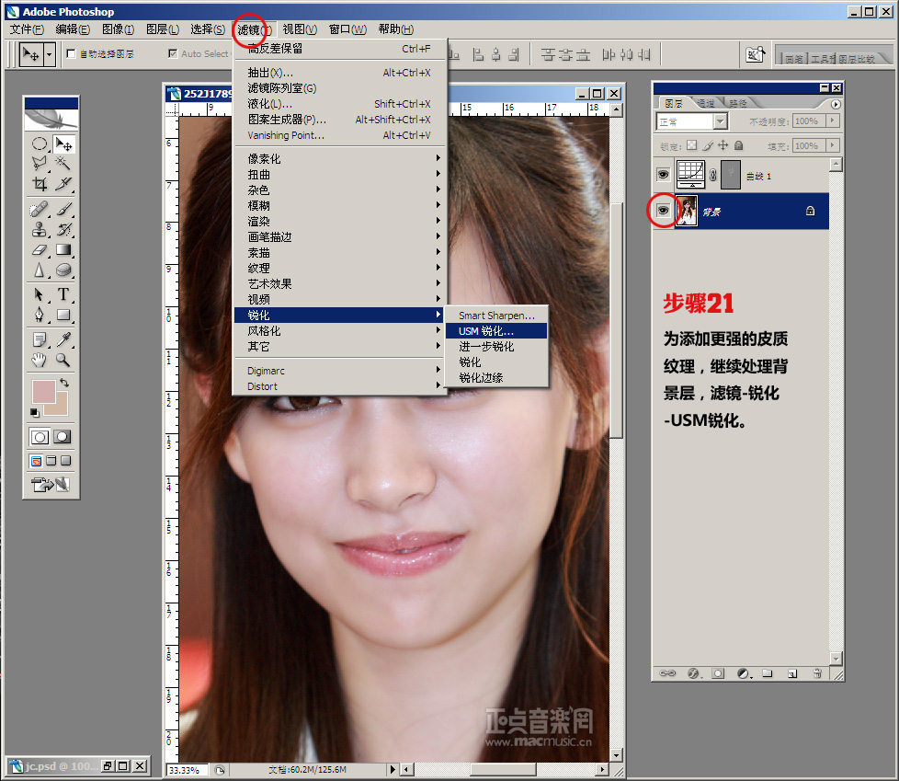Click the foreground color swatch

[43, 391]
